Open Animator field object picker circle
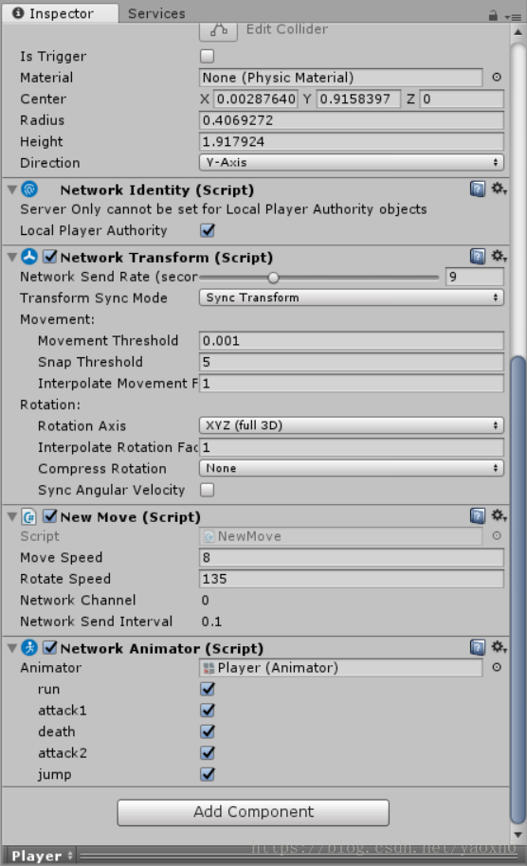The width and height of the screenshot is (527, 866). pos(497,667)
